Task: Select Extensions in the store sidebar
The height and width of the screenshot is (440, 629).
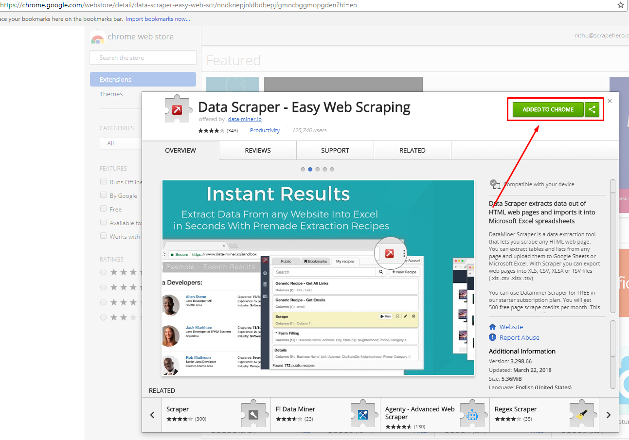Action: 143,79
